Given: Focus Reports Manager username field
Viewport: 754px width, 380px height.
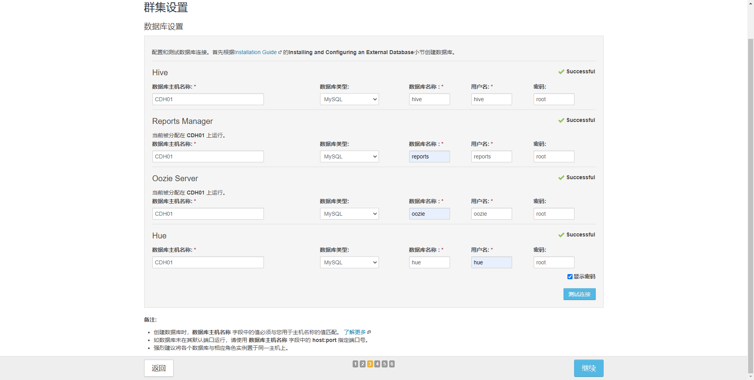Looking at the screenshot, I should 491,156.
